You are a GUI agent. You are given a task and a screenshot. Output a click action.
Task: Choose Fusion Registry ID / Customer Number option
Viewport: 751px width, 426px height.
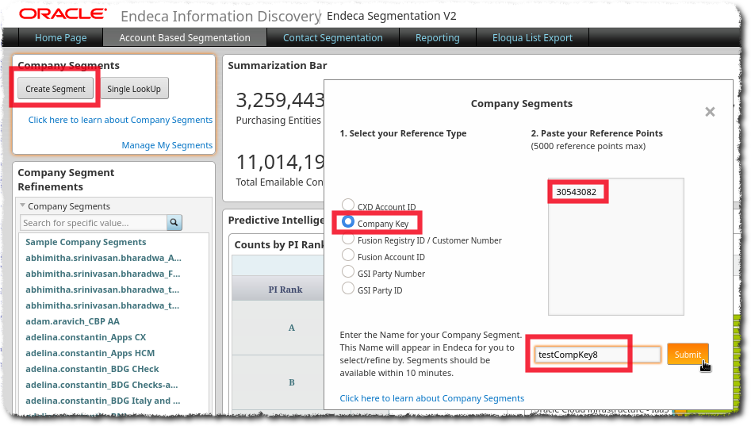348,239
